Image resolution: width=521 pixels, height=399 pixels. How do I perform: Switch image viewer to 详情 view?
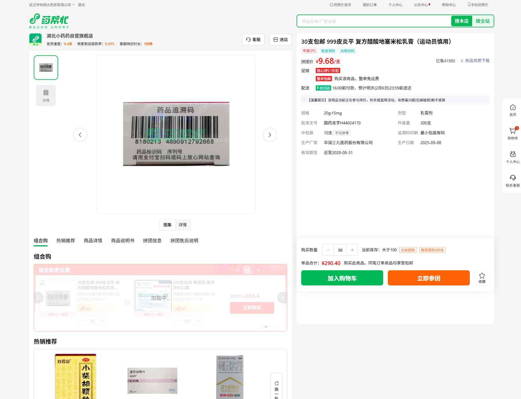pyautogui.click(x=183, y=225)
